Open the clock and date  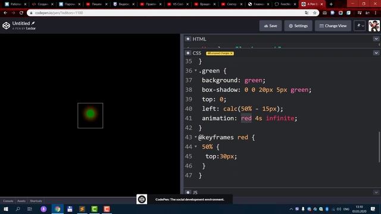pyautogui.click(x=359, y=209)
